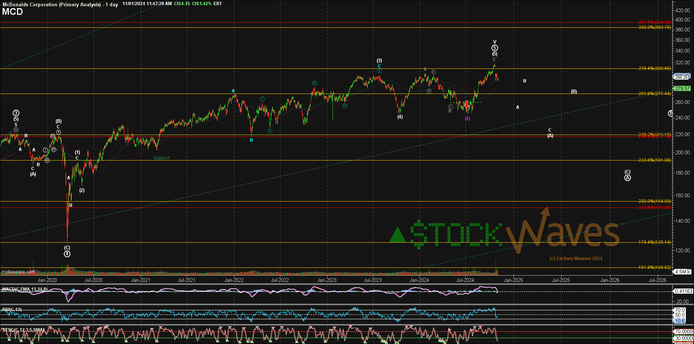Click the MACD(C,EMA,13,34,8) study label
Viewport: 694px width, 344px height.
24,289
